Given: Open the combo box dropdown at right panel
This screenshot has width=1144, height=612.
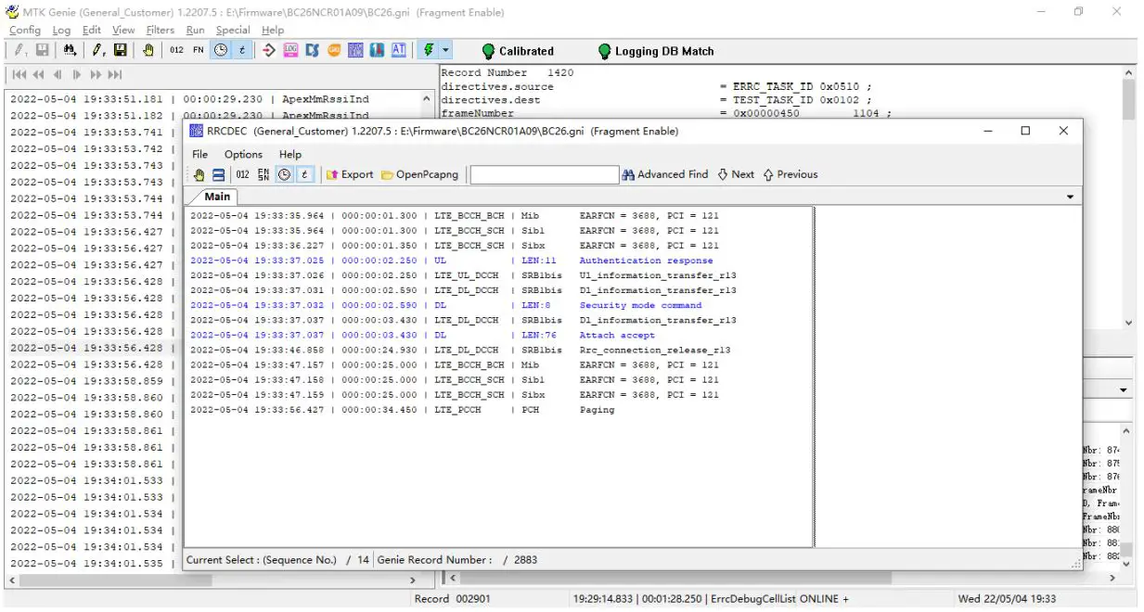Looking at the screenshot, I should tap(1124, 390).
